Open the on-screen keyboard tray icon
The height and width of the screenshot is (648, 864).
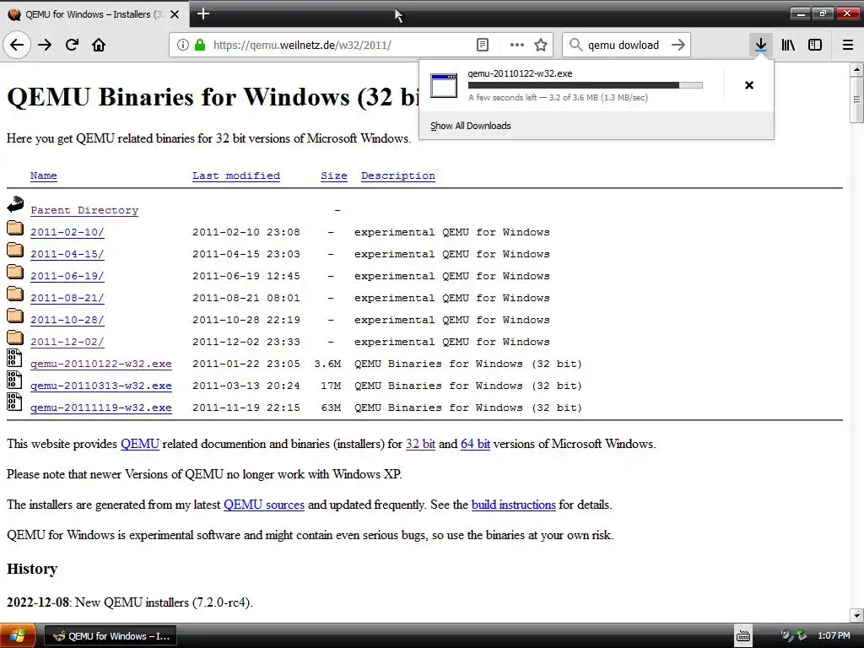point(742,636)
